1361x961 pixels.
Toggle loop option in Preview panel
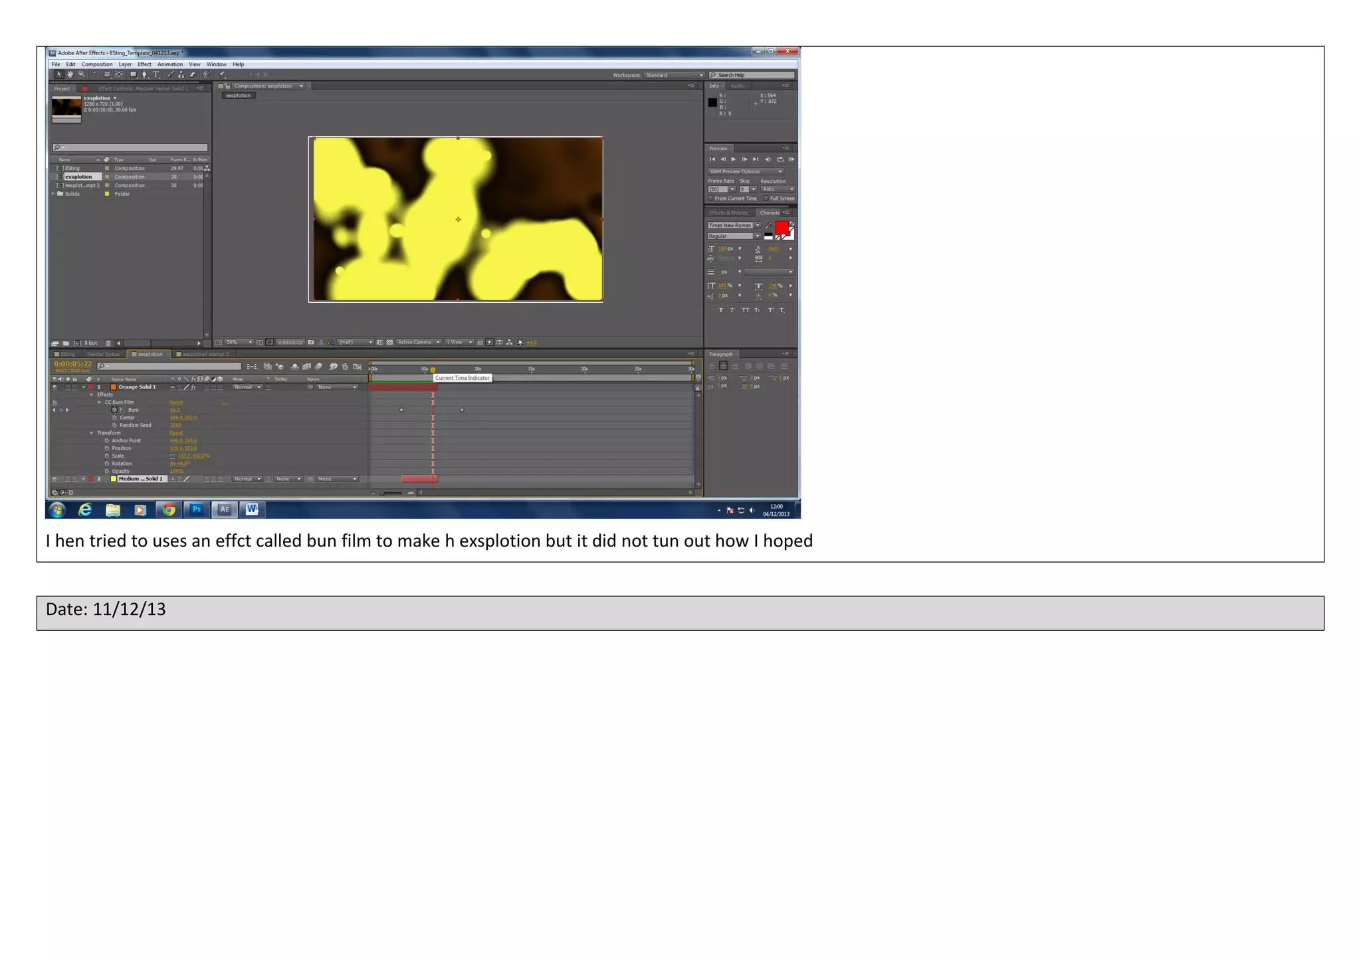click(x=780, y=159)
